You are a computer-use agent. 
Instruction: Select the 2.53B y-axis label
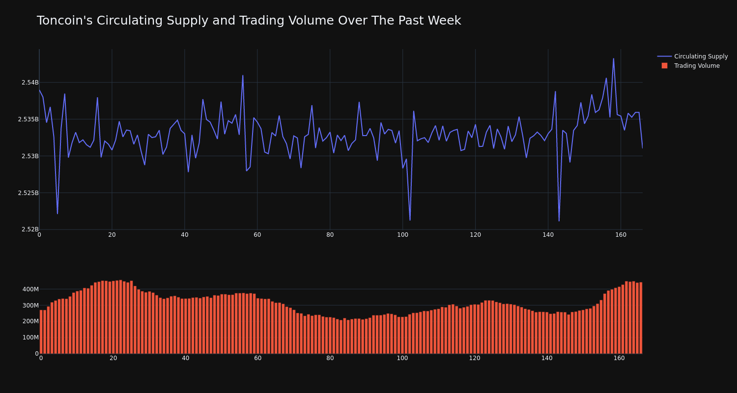click(x=30, y=156)
